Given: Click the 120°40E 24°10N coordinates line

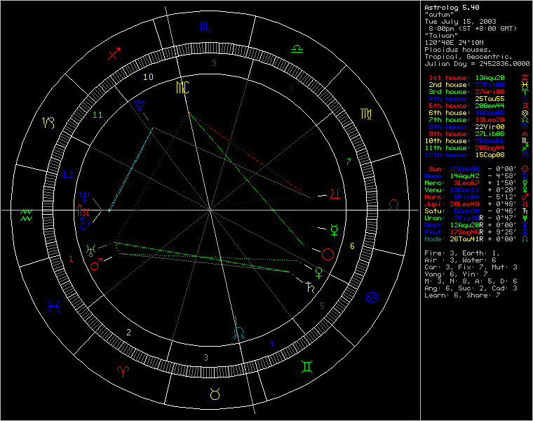Looking at the screenshot, I should [x=454, y=43].
